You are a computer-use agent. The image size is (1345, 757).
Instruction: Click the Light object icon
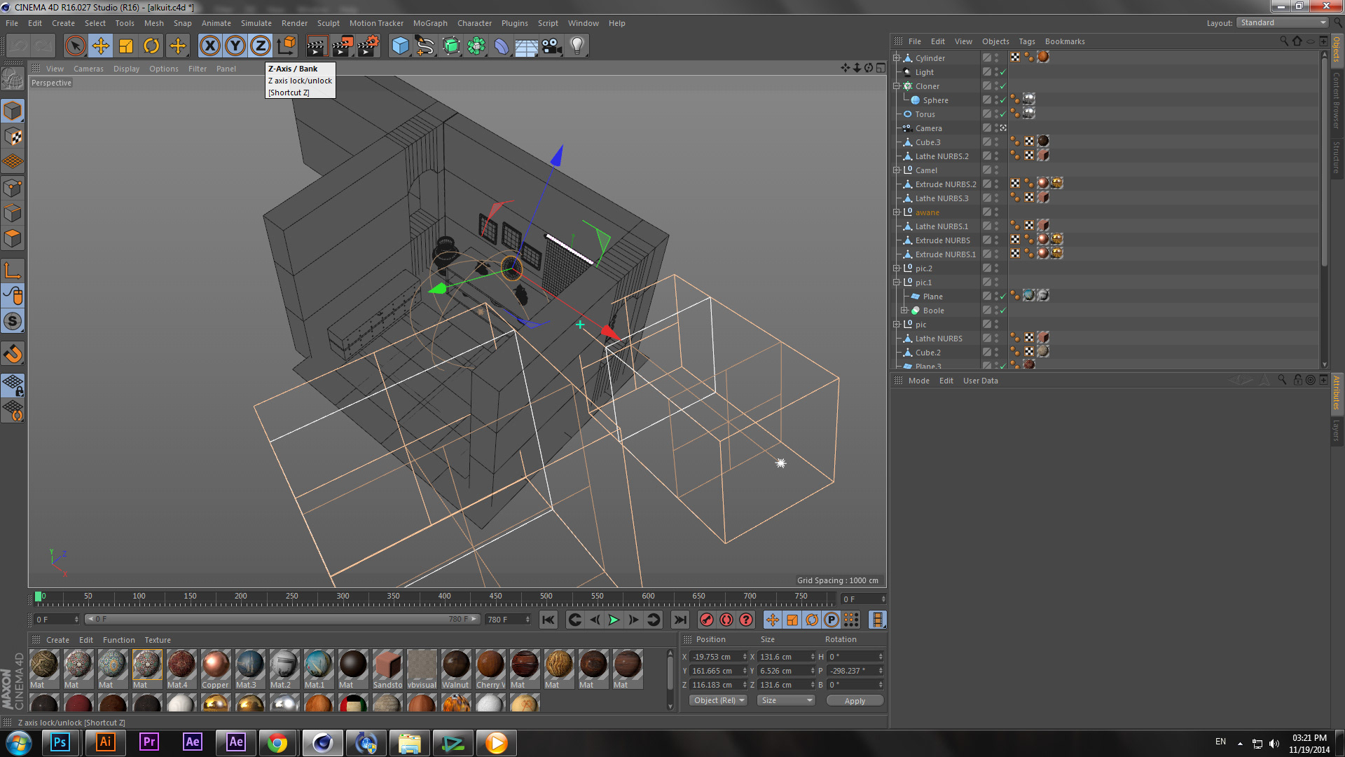point(577,46)
